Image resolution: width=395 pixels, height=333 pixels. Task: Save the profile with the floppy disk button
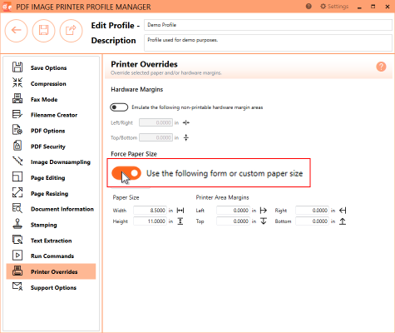(x=43, y=30)
